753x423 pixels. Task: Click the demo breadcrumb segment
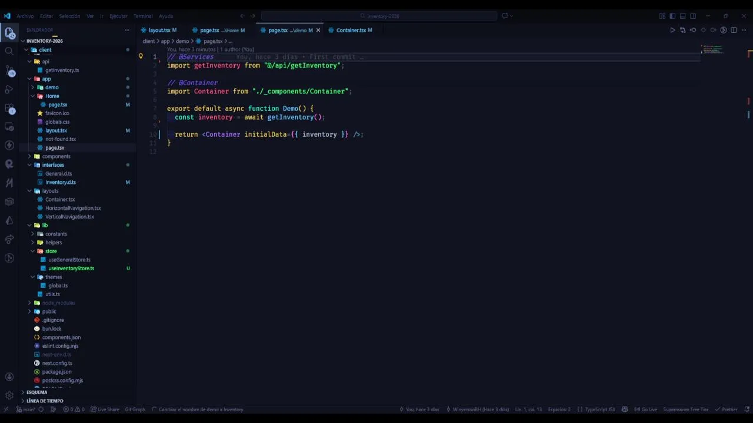[182, 41]
